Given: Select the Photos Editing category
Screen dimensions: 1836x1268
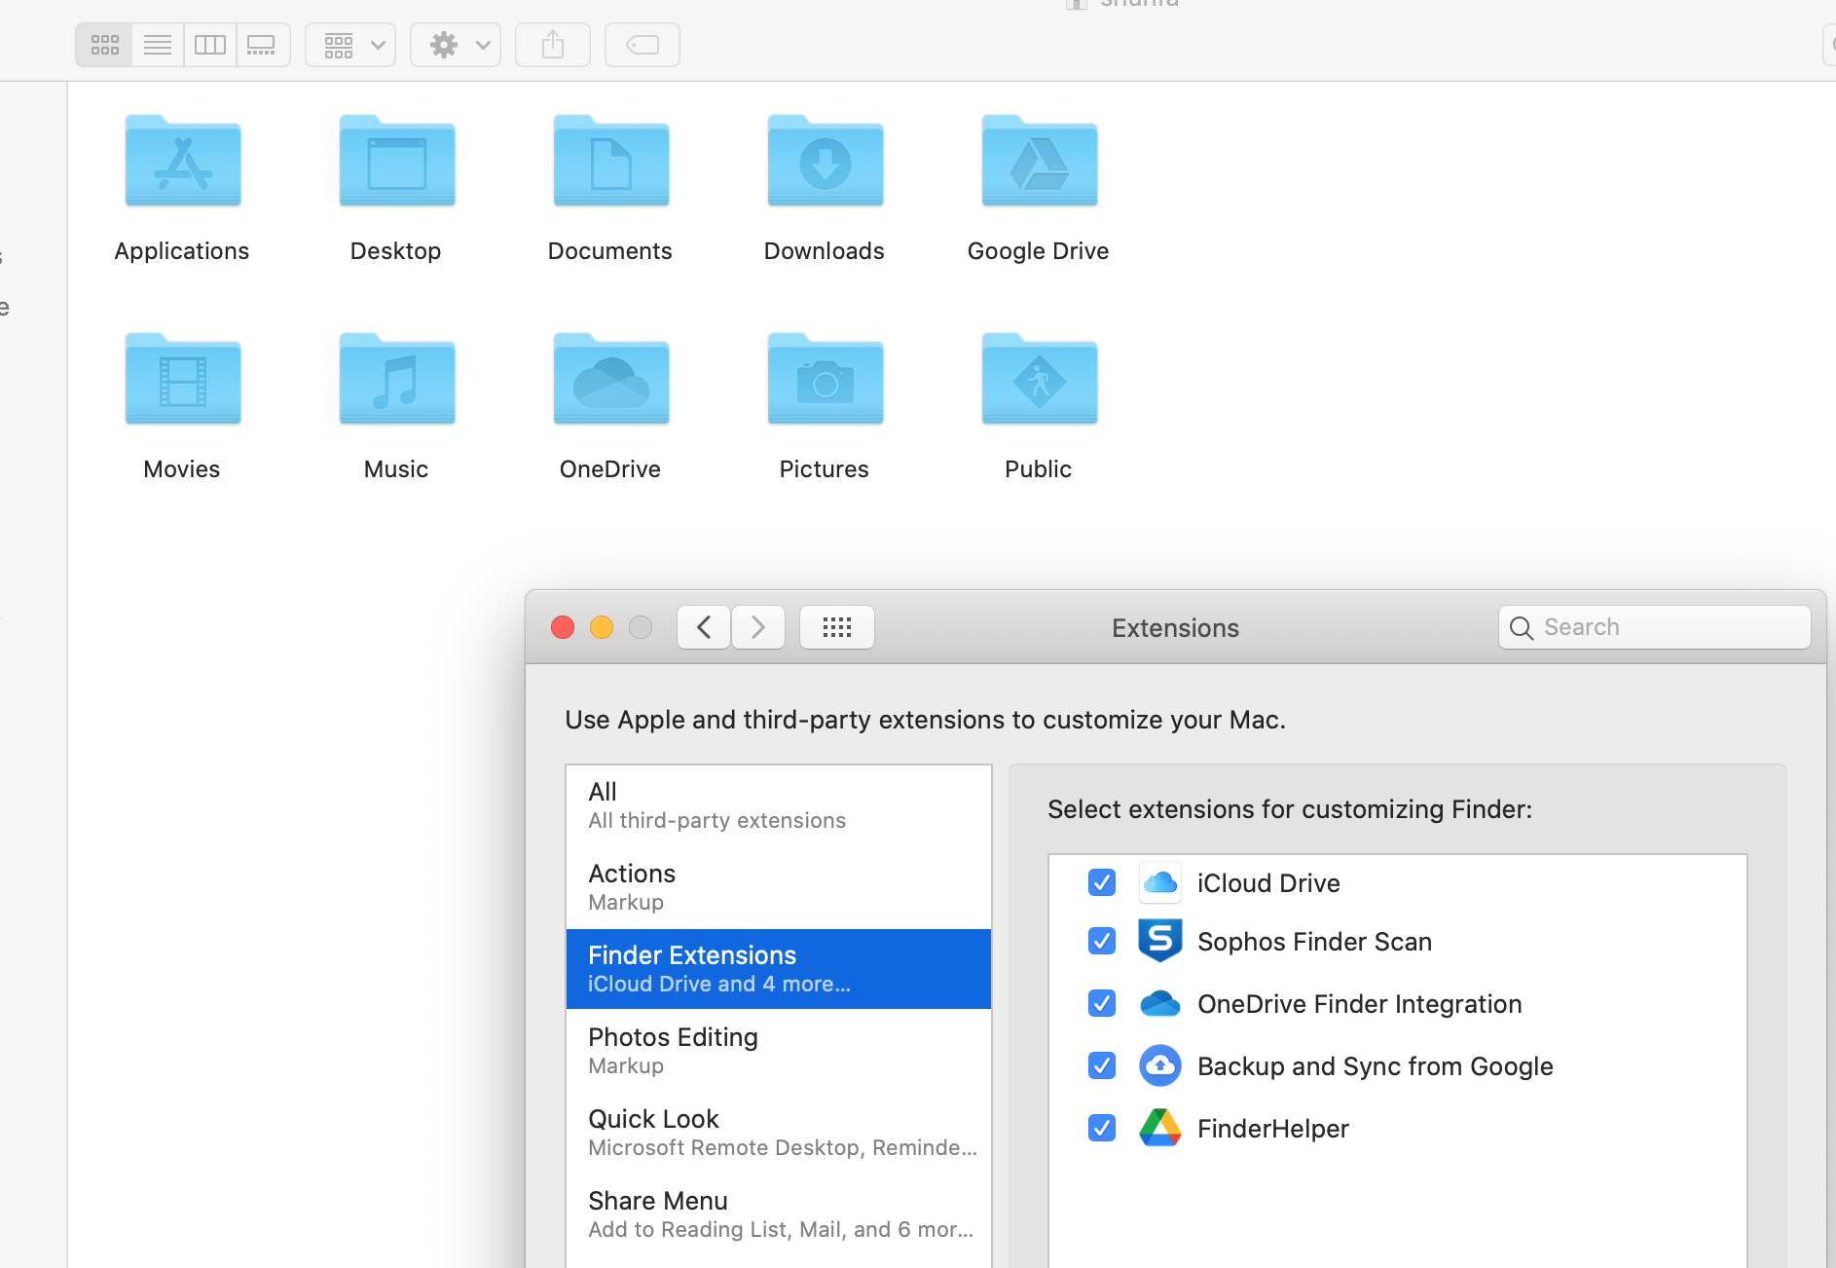Looking at the screenshot, I should (779, 1051).
